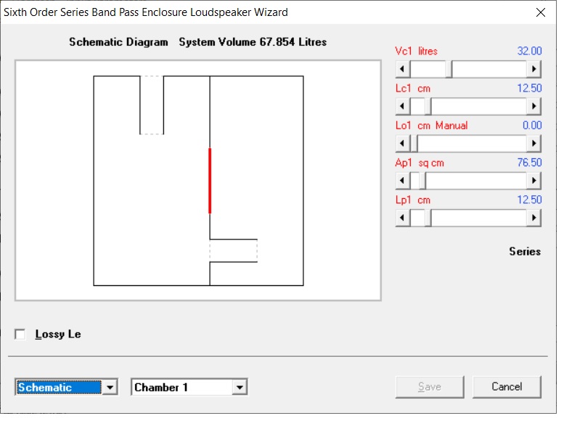Click the red driver in schematic diagram

(x=210, y=181)
